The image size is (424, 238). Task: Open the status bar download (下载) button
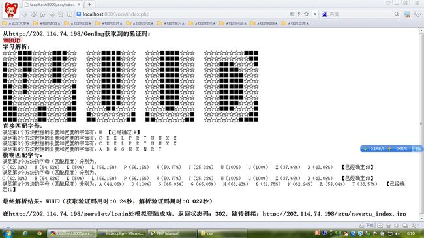[367, 226]
